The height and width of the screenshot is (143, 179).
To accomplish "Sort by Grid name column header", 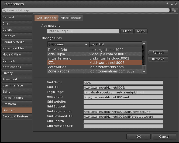I will click(68, 44).
